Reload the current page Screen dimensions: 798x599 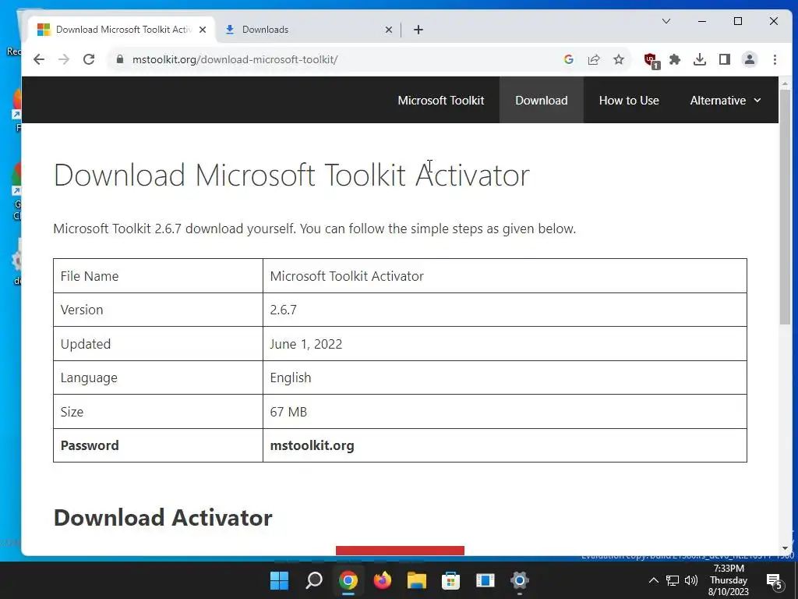click(89, 59)
